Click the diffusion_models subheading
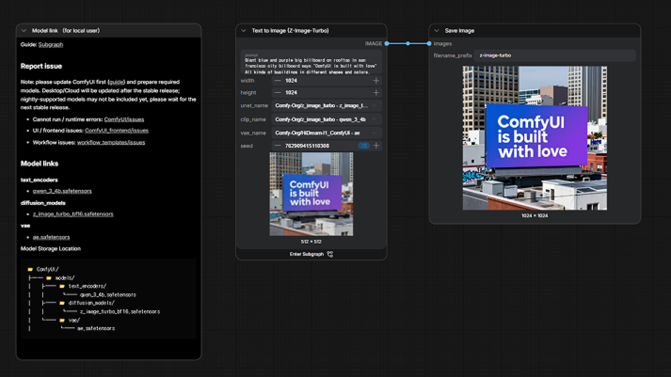671x377 pixels. (43, 203)
